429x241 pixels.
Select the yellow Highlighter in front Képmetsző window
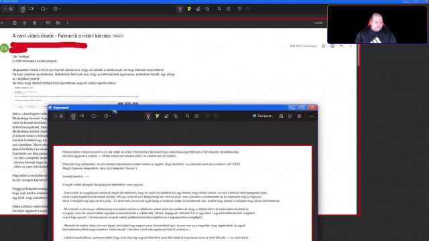(x=158, y=116)
